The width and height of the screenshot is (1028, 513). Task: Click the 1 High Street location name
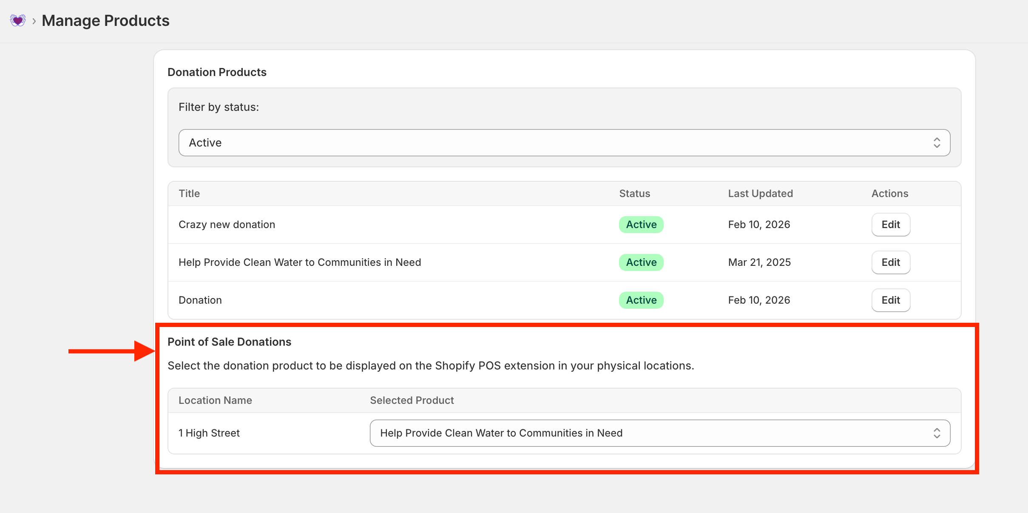tap(209, 433)
